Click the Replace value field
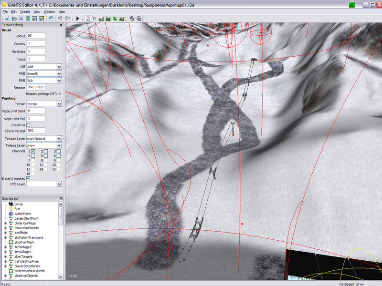The width and height of the screenshot is (382, 286). (x=36, y=87)
